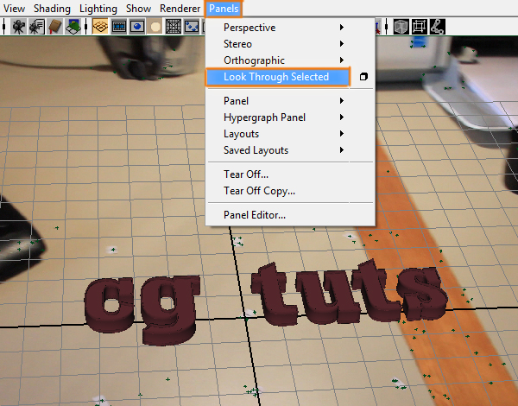Viewport: 518px width, 406px height.
Task: Open the Shading menu
Action: (52, 9)
